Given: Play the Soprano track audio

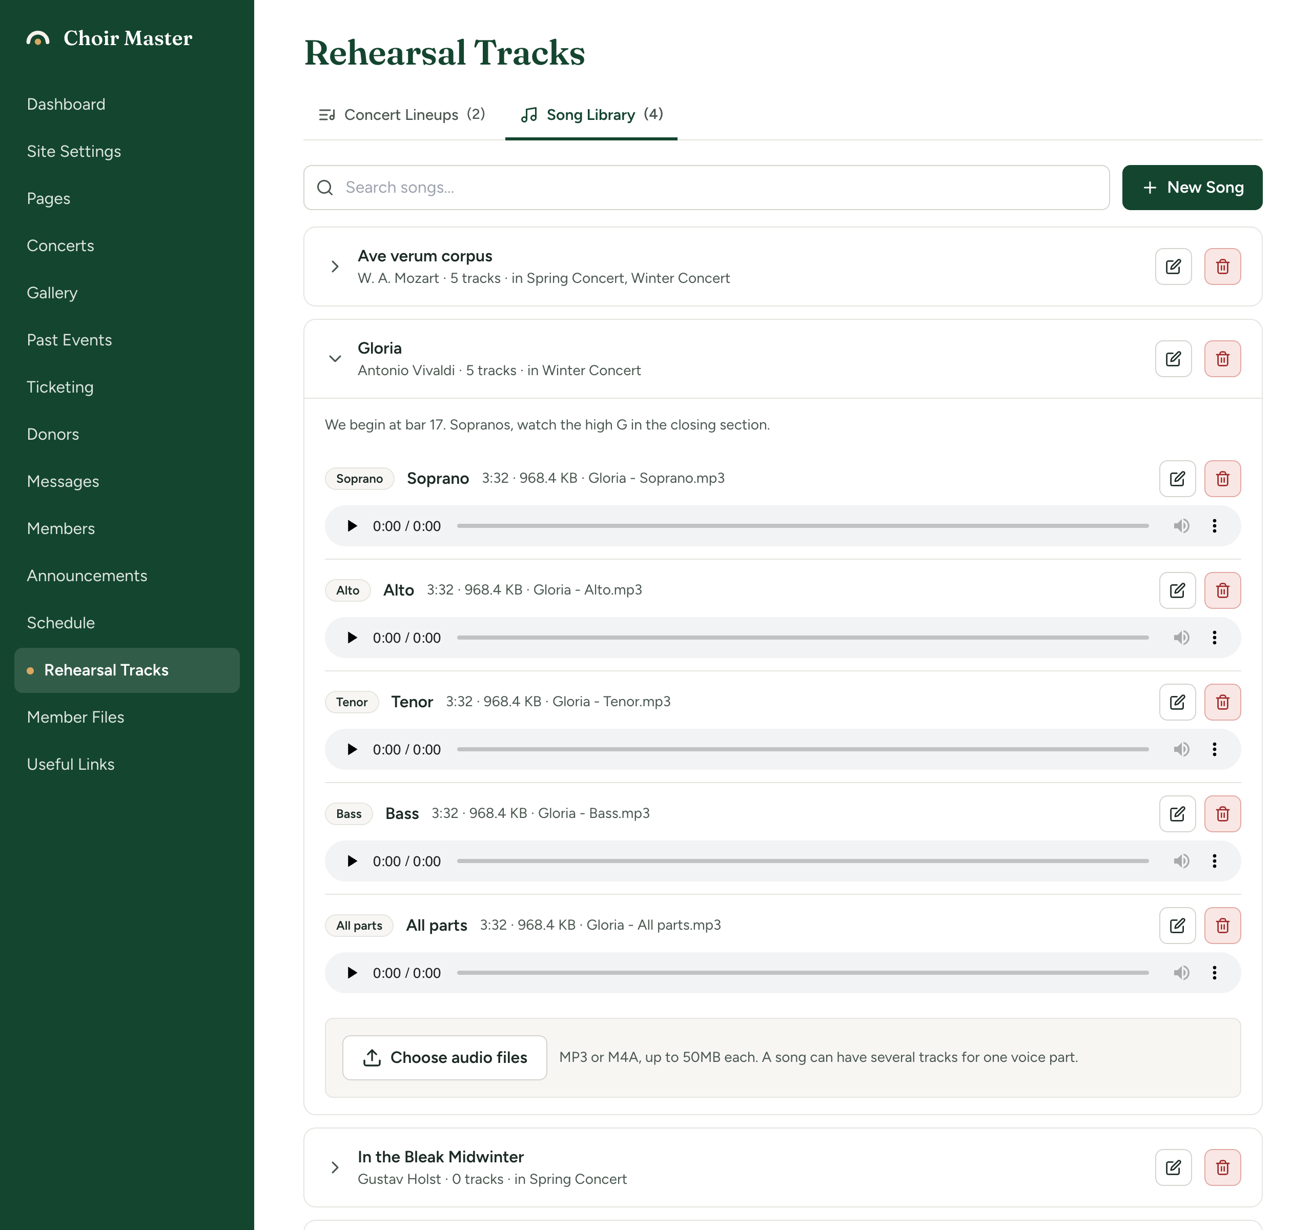Looking at the screenshot, I should pyautogui.click(x=352, y=526).
